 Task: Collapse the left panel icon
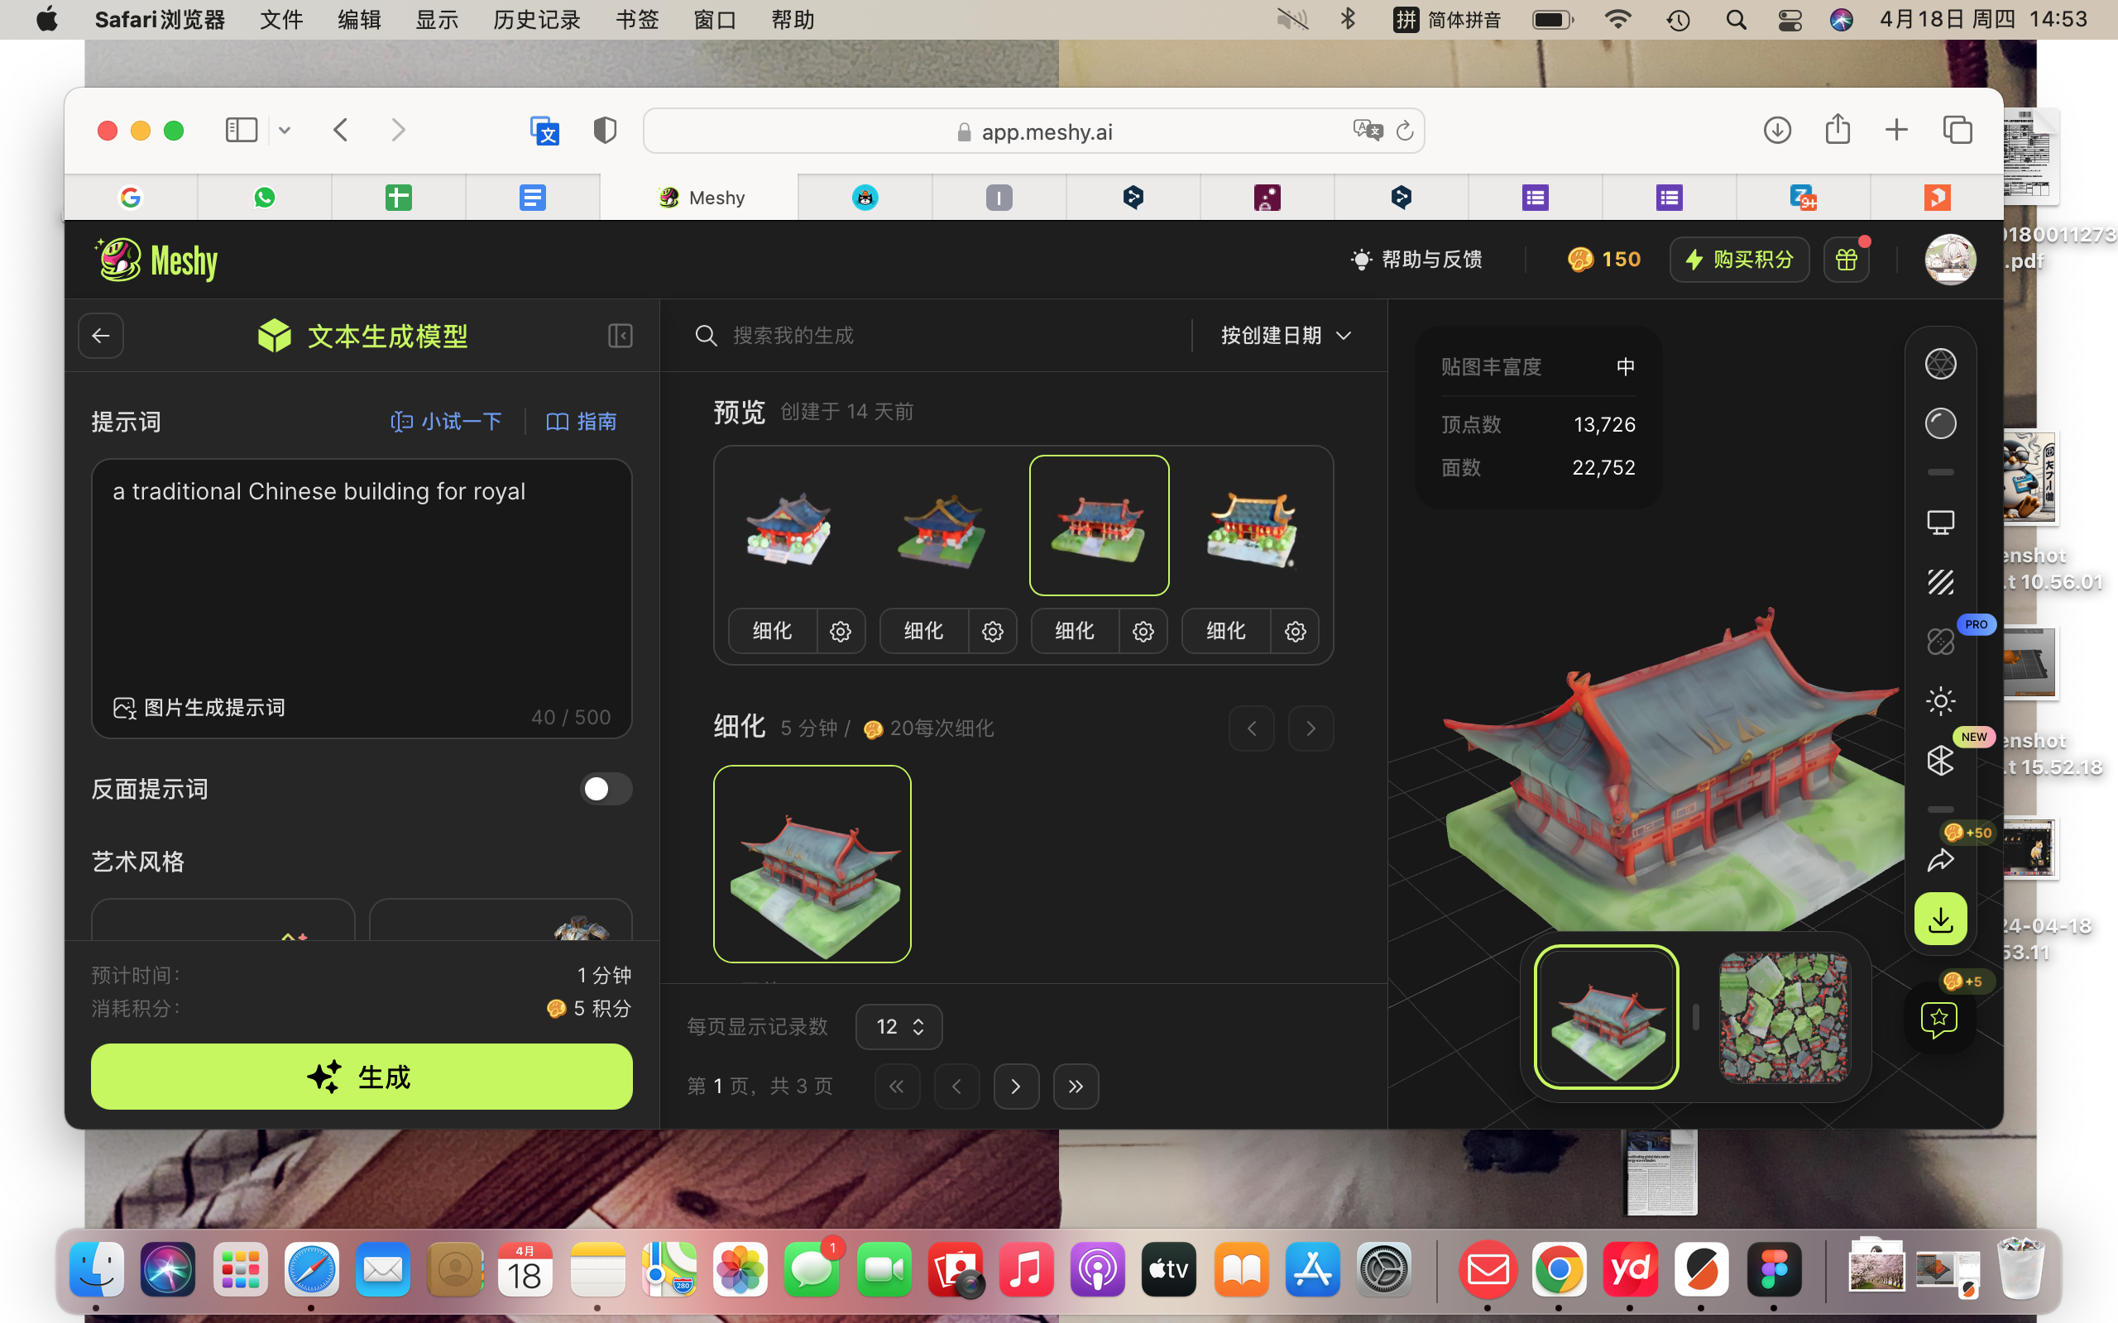[620, 336]
